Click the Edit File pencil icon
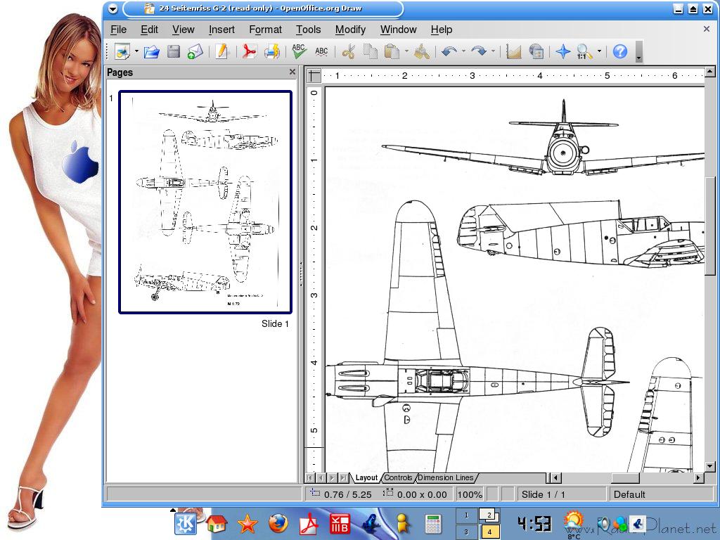The image size is (720, 540). point(222,51)
